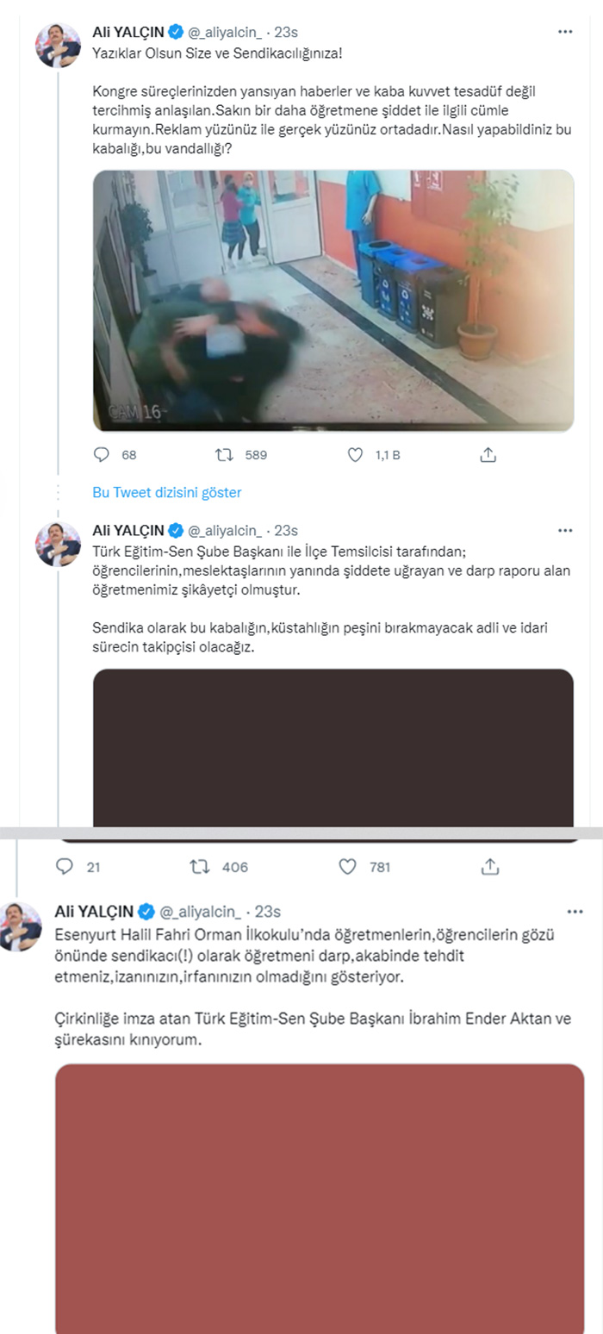The height and width of the screenshot is (1334, 603).
Task: Retweet the post with 406 retweets
Action: pos(200,866)
